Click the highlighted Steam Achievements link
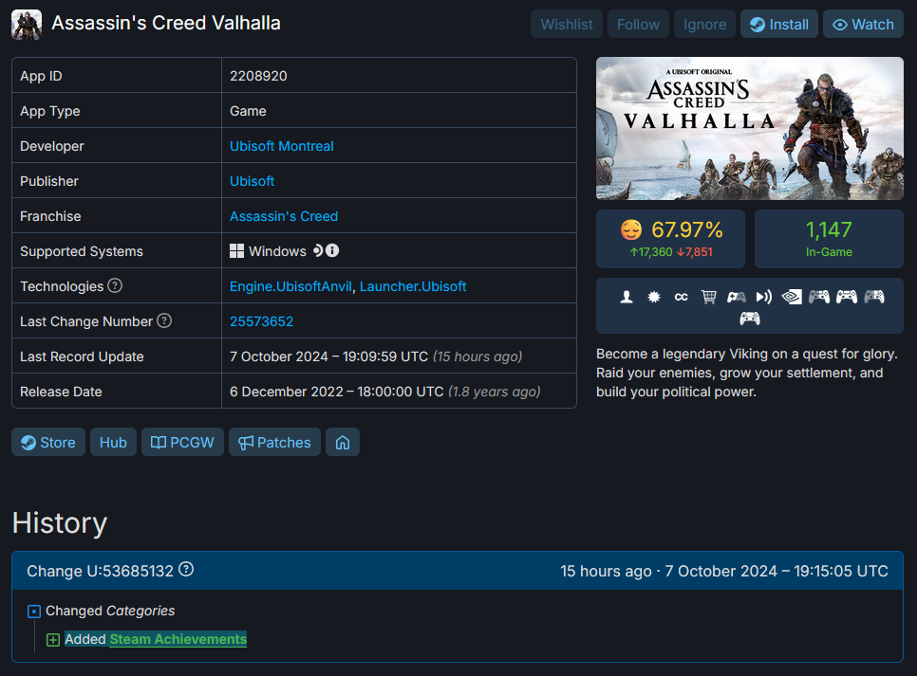Viewport: 917px width, 676px height. tap(178, 639)
